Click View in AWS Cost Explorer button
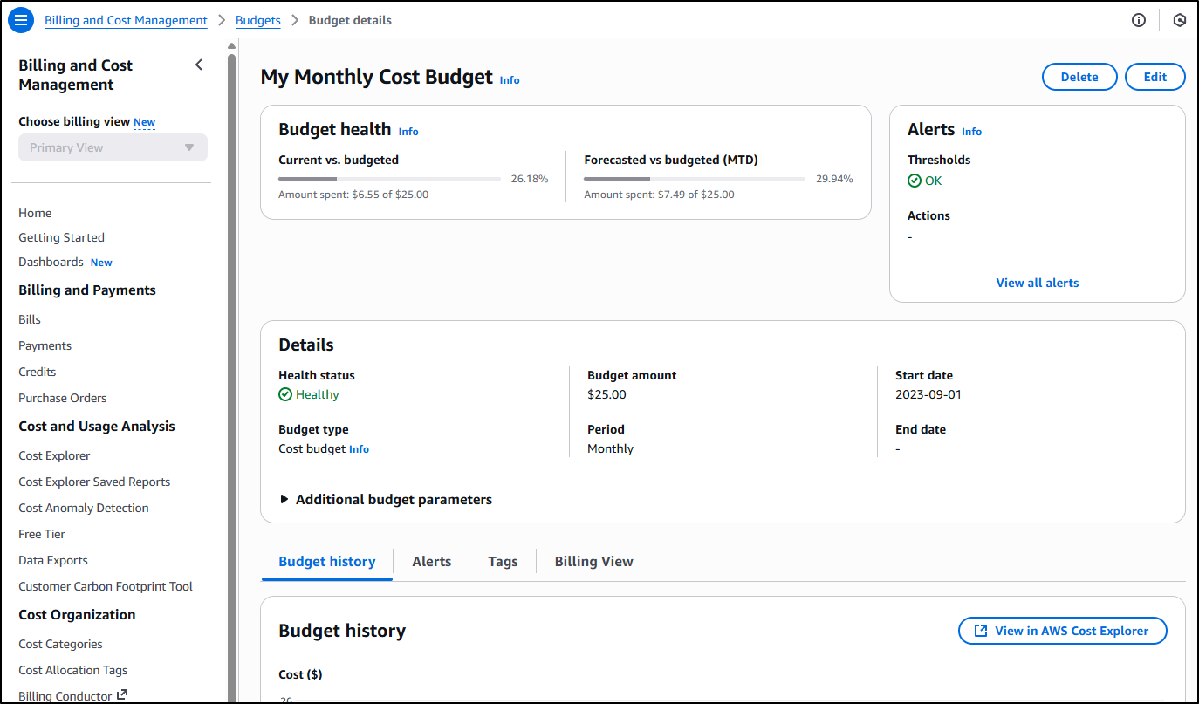Image resolution: width=1199 pixels, height=704 pixels. [1062, 631]
